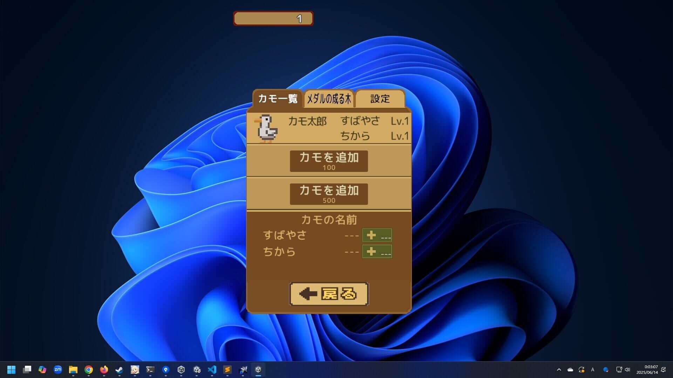Image resolution: width=673 pixels, height=378 pixels.
Task: Open the Windows Terminal taskbar icon
Action: 150,370
